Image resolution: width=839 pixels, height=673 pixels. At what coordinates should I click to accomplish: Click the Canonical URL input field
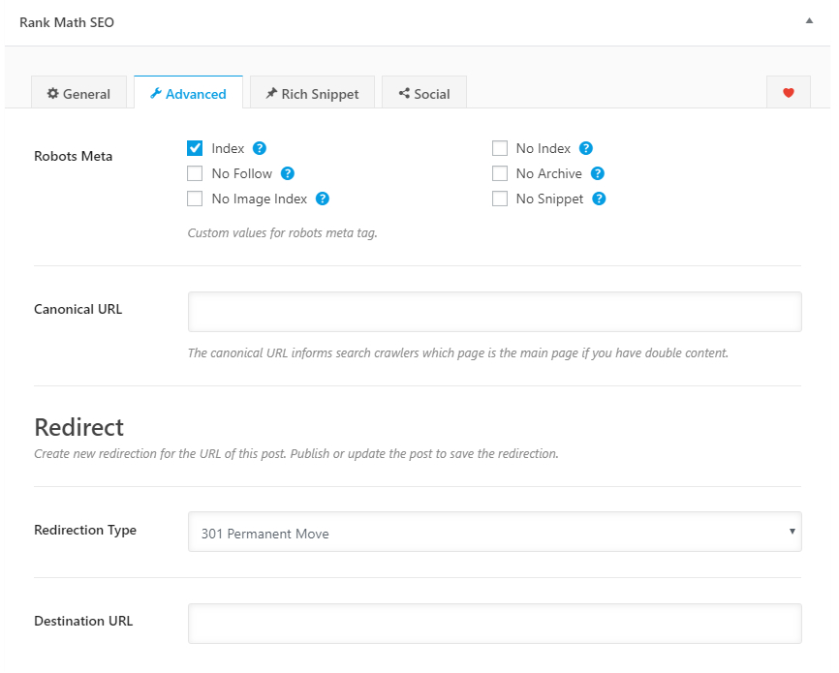tap(494, 312)
